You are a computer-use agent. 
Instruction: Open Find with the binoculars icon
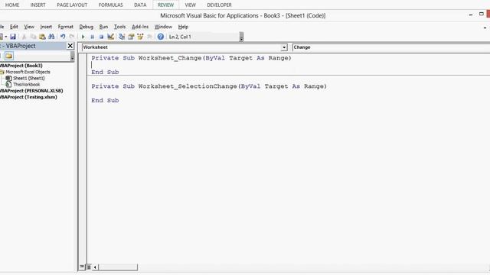[x=51, y=37]
